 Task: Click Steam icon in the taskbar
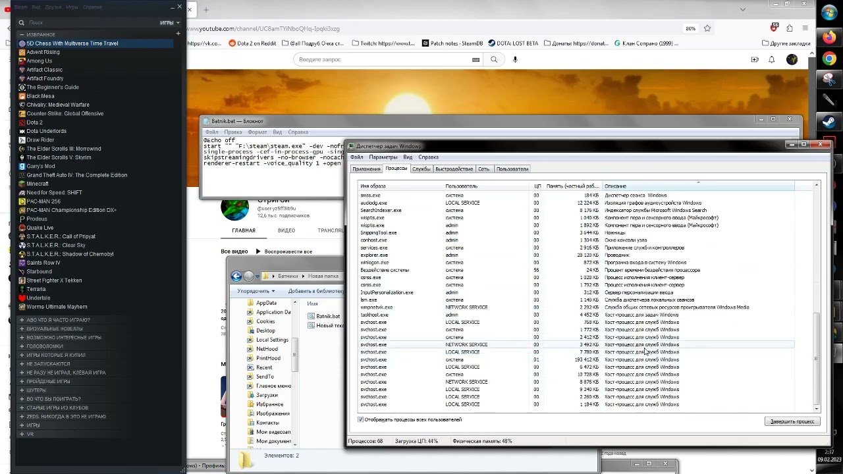(x=829, y=122)
